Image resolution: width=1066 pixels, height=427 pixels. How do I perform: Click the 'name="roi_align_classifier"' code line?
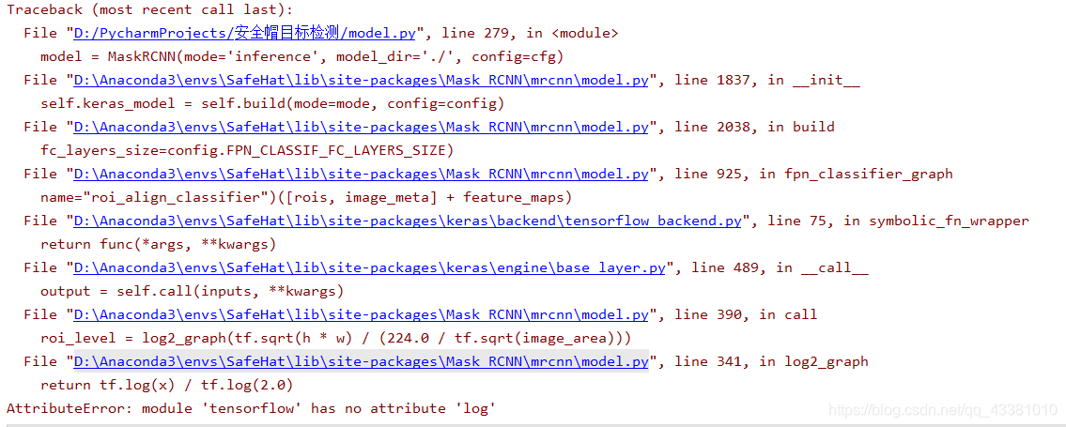(306, 198)
